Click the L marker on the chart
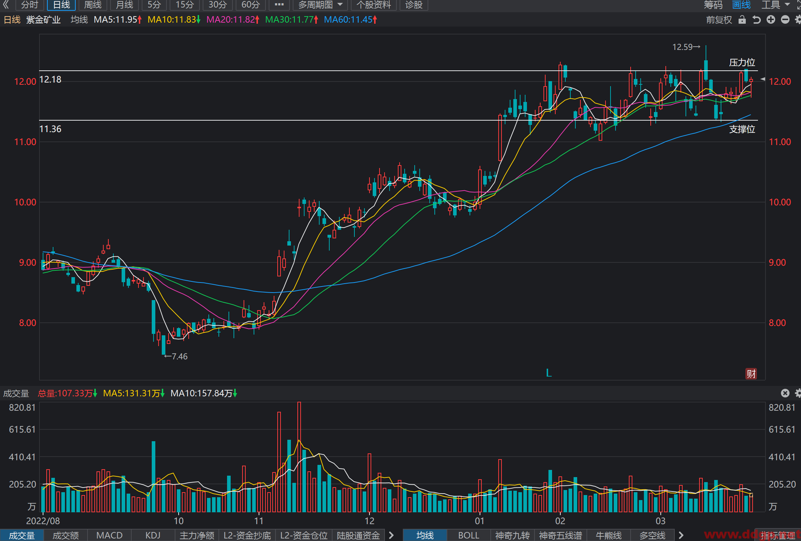The width and height of the screenshot is (801, 541). coord(548,373)
